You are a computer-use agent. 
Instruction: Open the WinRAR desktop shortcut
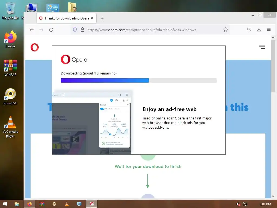pos(11,68)
